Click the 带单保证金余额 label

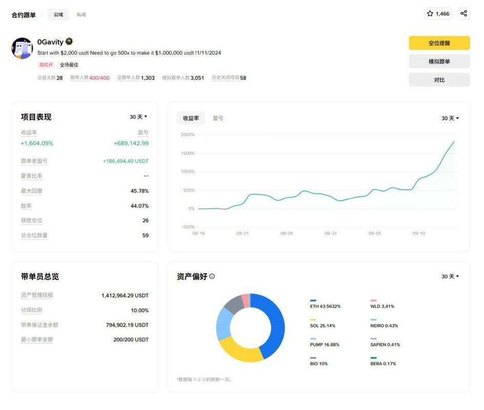39,325
